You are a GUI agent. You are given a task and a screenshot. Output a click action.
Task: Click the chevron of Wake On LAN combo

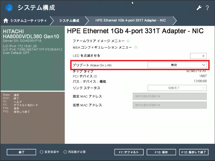point(204,65)
